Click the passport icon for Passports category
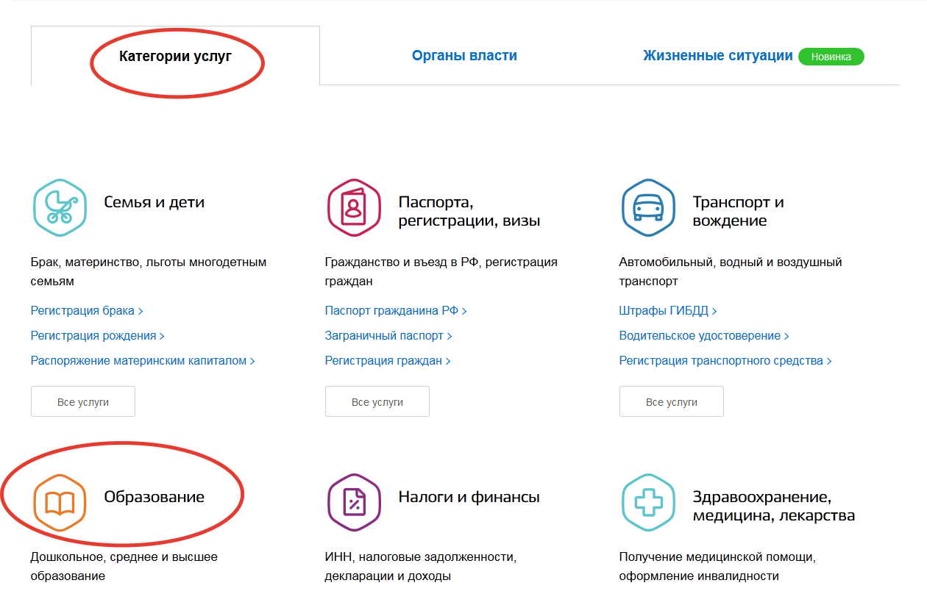The width and height of the screenshot is (927, 594). click(x=354, y=207)
